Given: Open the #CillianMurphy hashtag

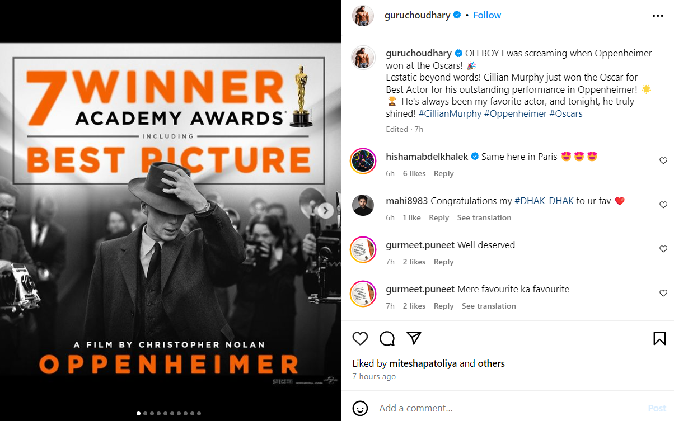Looking at the screenshot, I should pos(450,113).
